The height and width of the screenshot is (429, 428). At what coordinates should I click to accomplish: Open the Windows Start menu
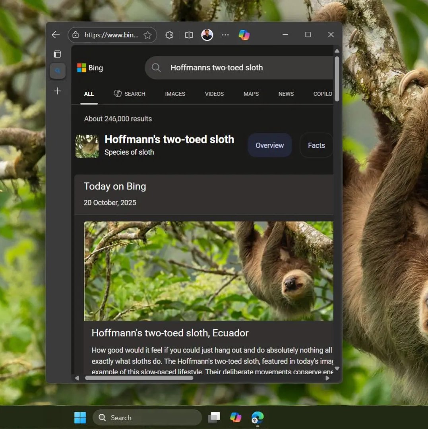pyautogui.click(x=80, y=417)
